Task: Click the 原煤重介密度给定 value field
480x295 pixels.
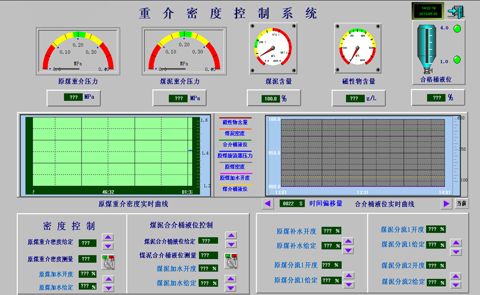Action: (88, 243)
